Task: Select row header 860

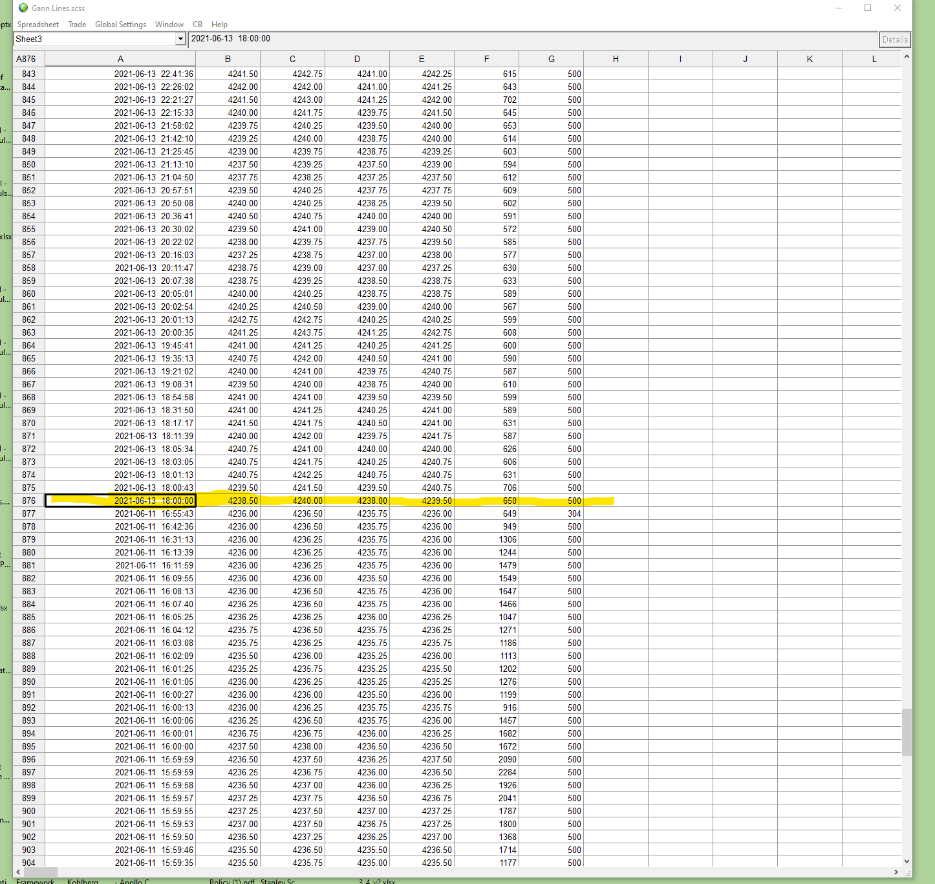Action: tap(28, 294)
